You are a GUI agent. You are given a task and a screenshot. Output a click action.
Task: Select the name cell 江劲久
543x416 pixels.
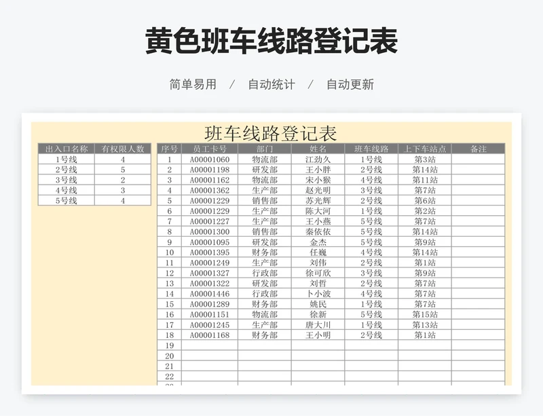318,159
